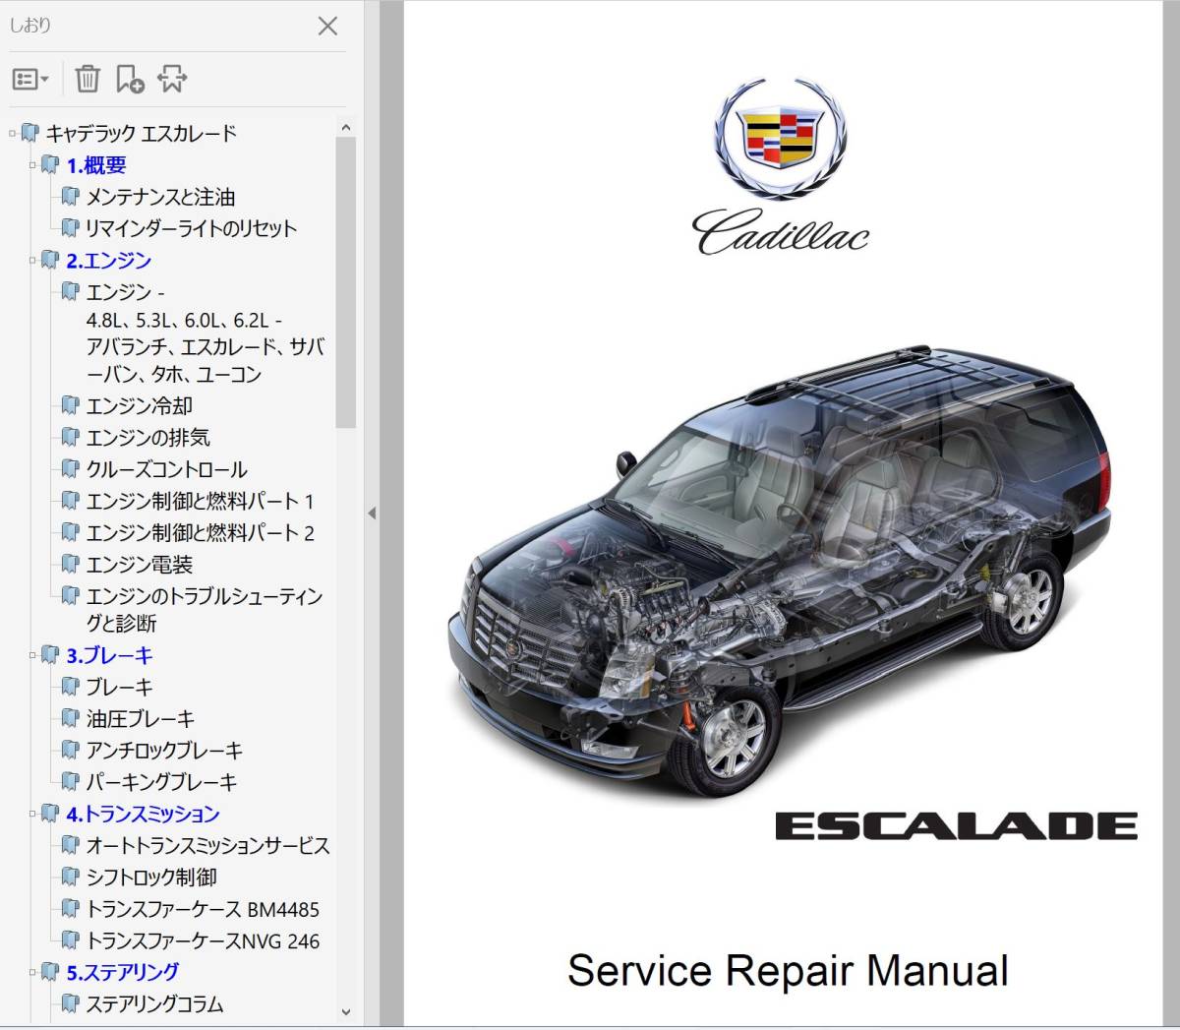Click bookmark icon beside エンジン制御と燃料パート 1
Screen dimensions: 1180x1030
point(70,500)
